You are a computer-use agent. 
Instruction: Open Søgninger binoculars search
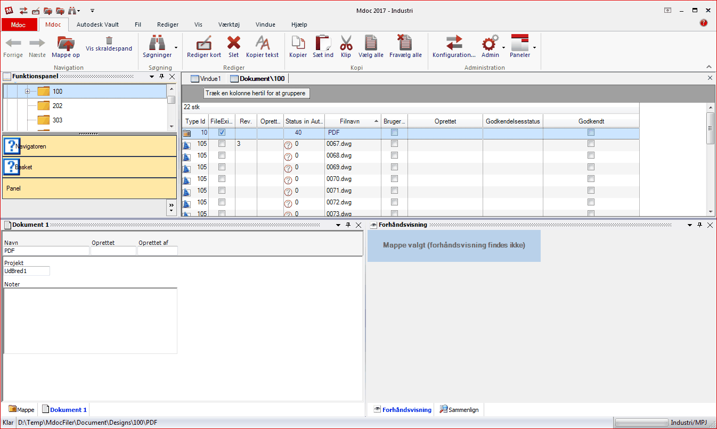(x=157, y=43)
